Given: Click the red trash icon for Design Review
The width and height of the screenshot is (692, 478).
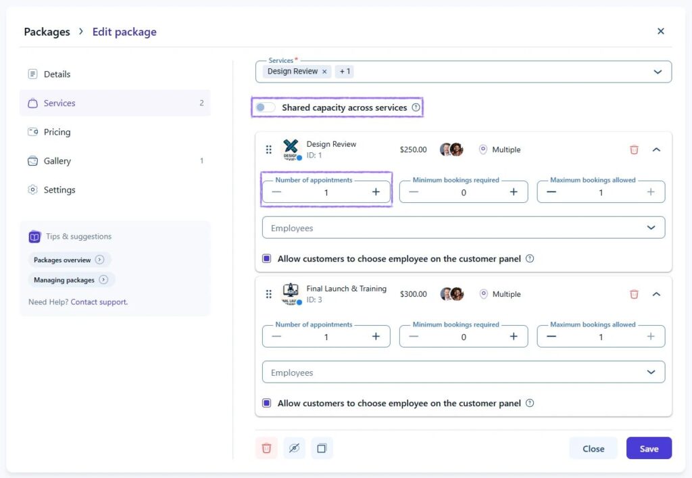Looking at the screenshot, I should (634, 149).
